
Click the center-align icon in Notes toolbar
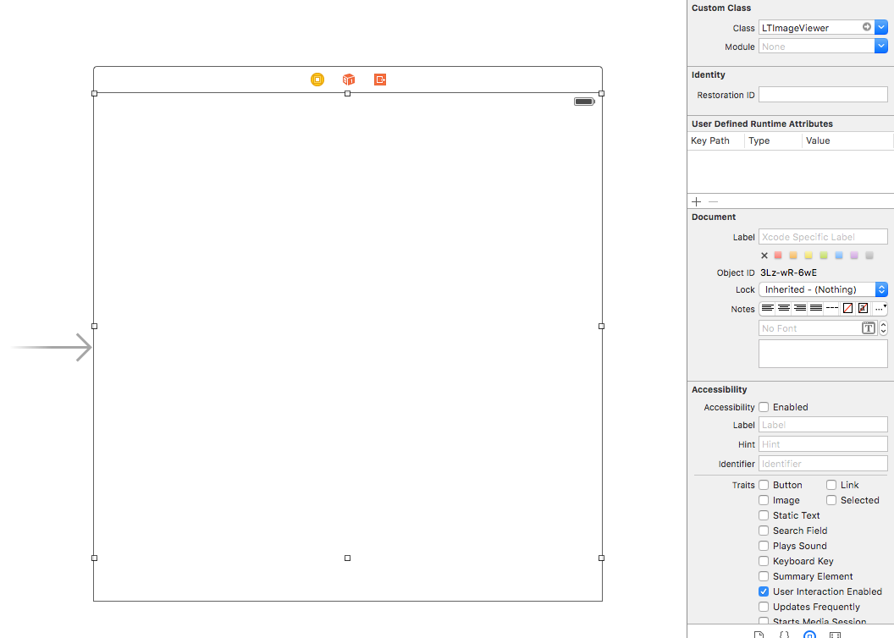784,308
